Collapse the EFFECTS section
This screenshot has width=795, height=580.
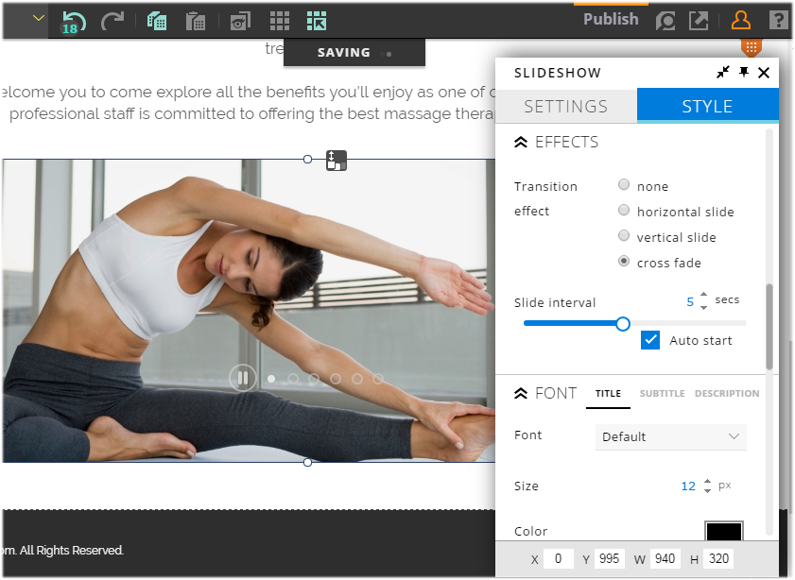[x=521, y=143]
